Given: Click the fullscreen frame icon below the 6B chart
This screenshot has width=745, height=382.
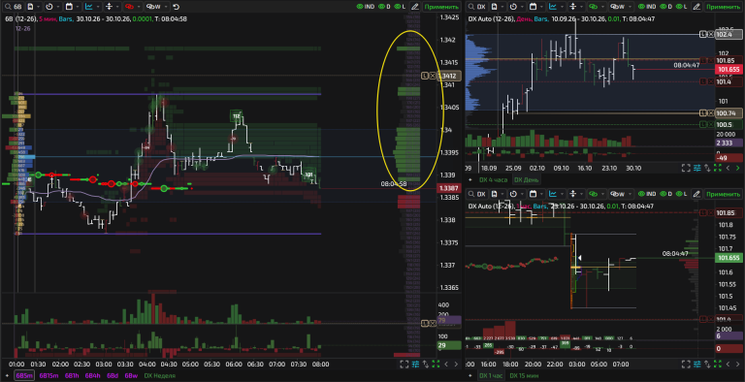Looking at the screenshot, I should pyautogui.click(x=404, y=365).
